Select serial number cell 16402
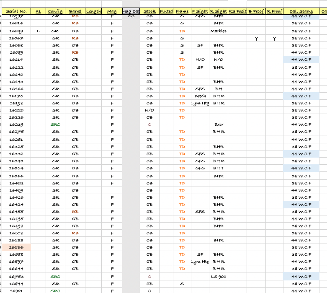 point(16,183)
